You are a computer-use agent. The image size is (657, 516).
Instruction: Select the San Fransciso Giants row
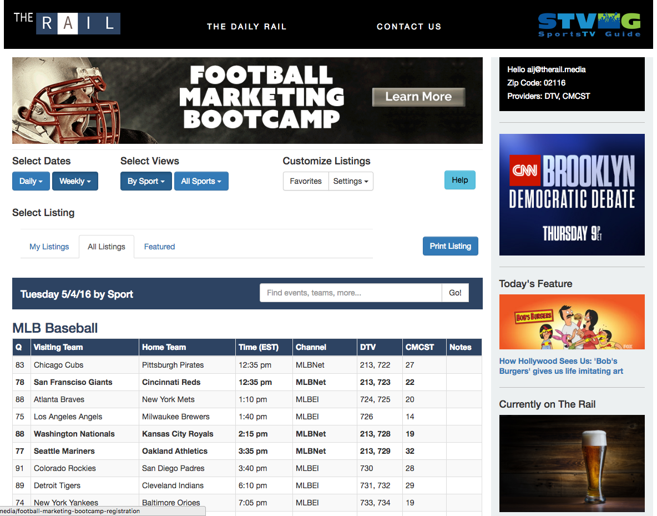[x=247, y=382]
